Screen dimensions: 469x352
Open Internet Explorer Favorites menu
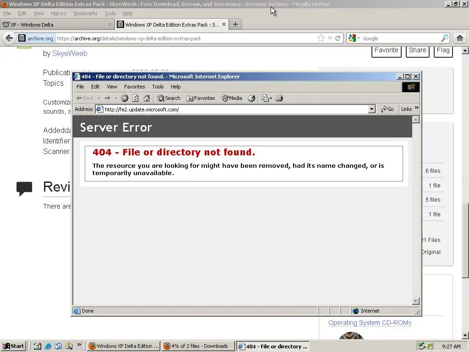(x=134, y=87)
